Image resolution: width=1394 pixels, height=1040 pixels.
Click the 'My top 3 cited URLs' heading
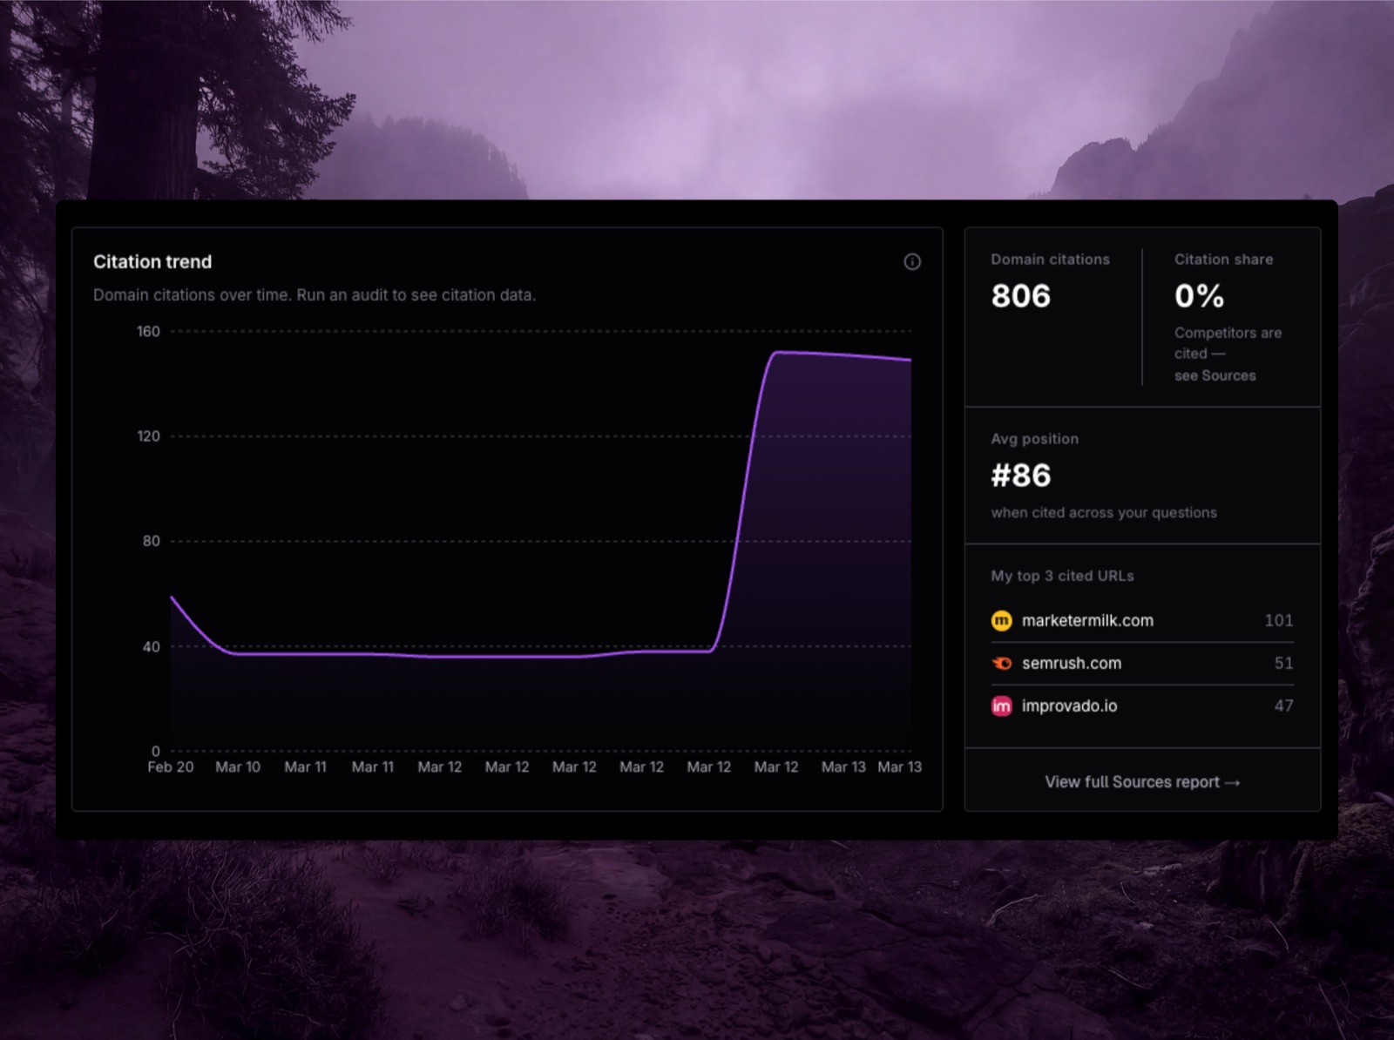coord(1062,576)
